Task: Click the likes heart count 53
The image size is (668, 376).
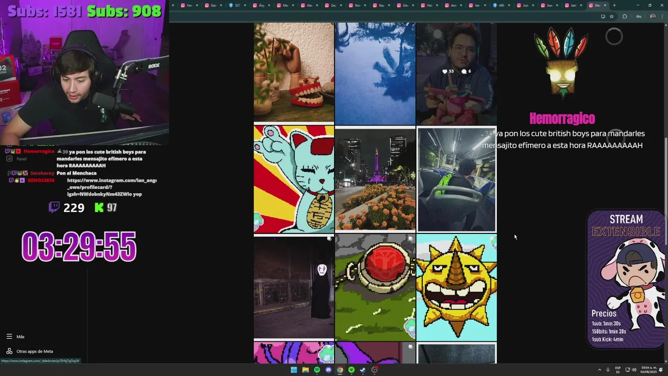Action: [x=448, y=71]
